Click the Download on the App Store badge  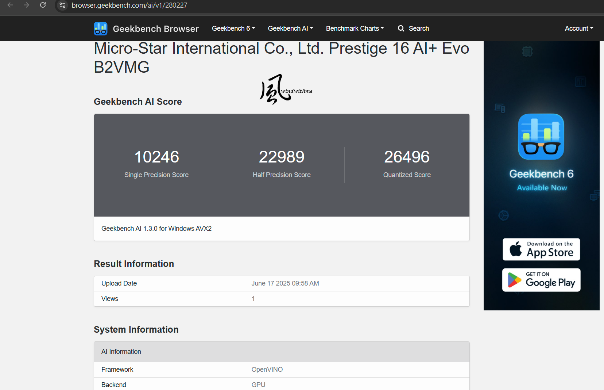click(541, 249)
